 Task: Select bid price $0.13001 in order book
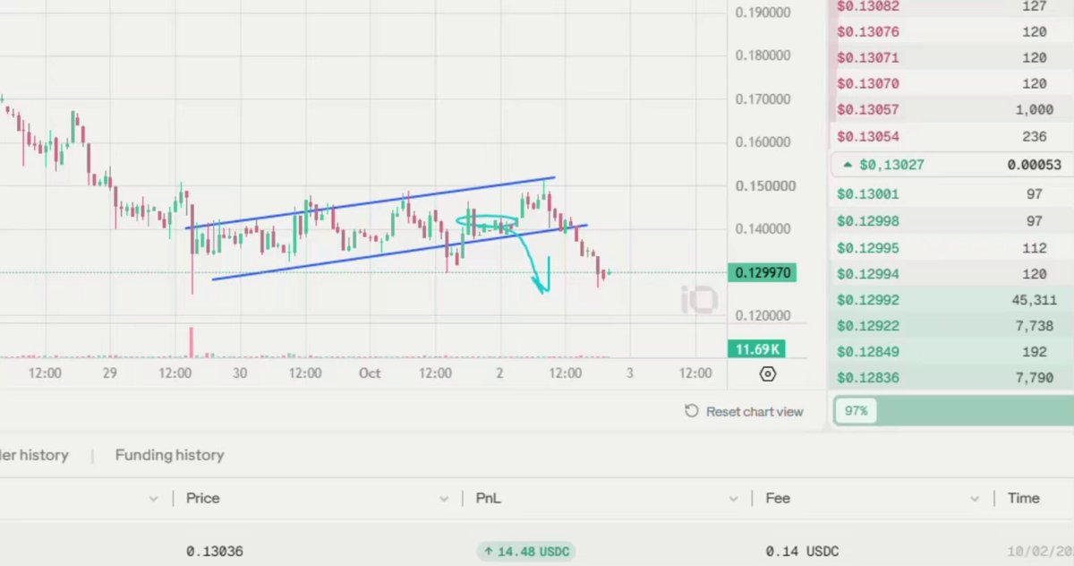[868, 194]
